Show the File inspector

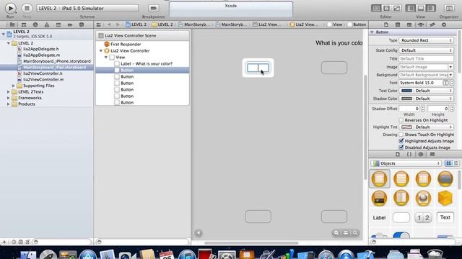pyautogui.click(x=386, y=24)
